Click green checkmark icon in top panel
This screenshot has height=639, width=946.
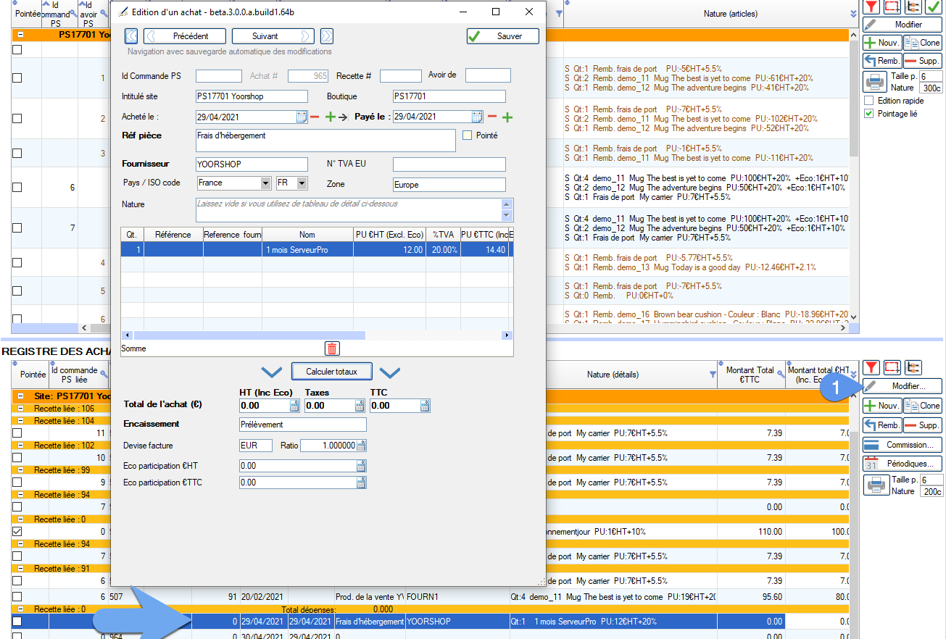point(933,7)
